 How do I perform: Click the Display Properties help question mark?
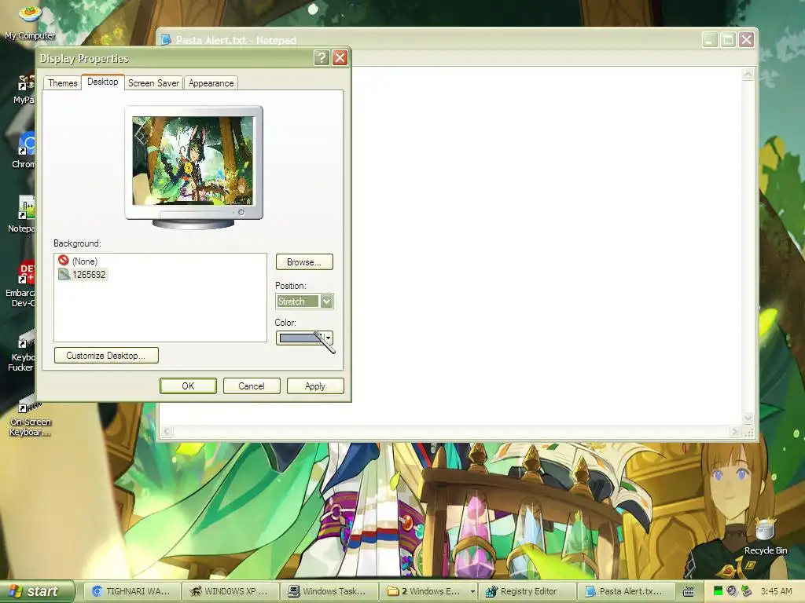322,57
